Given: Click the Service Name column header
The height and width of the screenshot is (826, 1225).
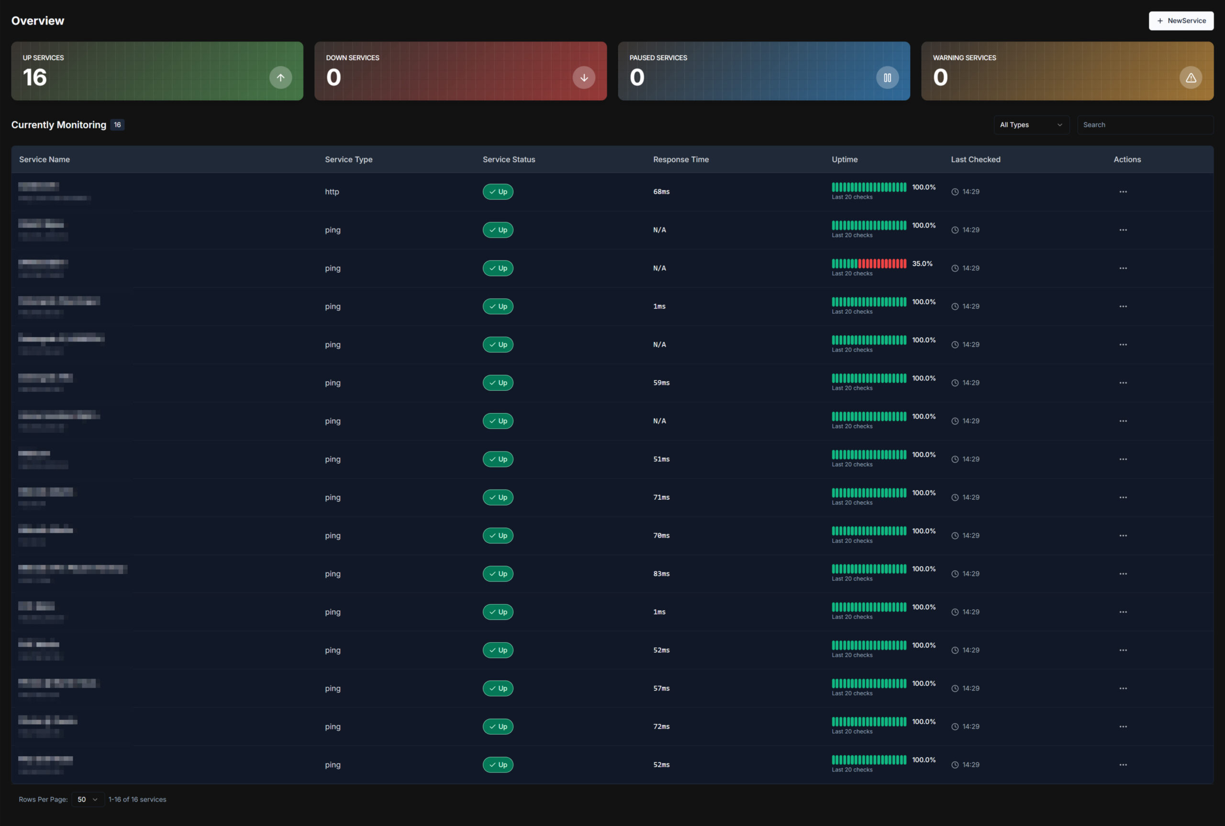Looking at the screenshot, I should [44, 159].
